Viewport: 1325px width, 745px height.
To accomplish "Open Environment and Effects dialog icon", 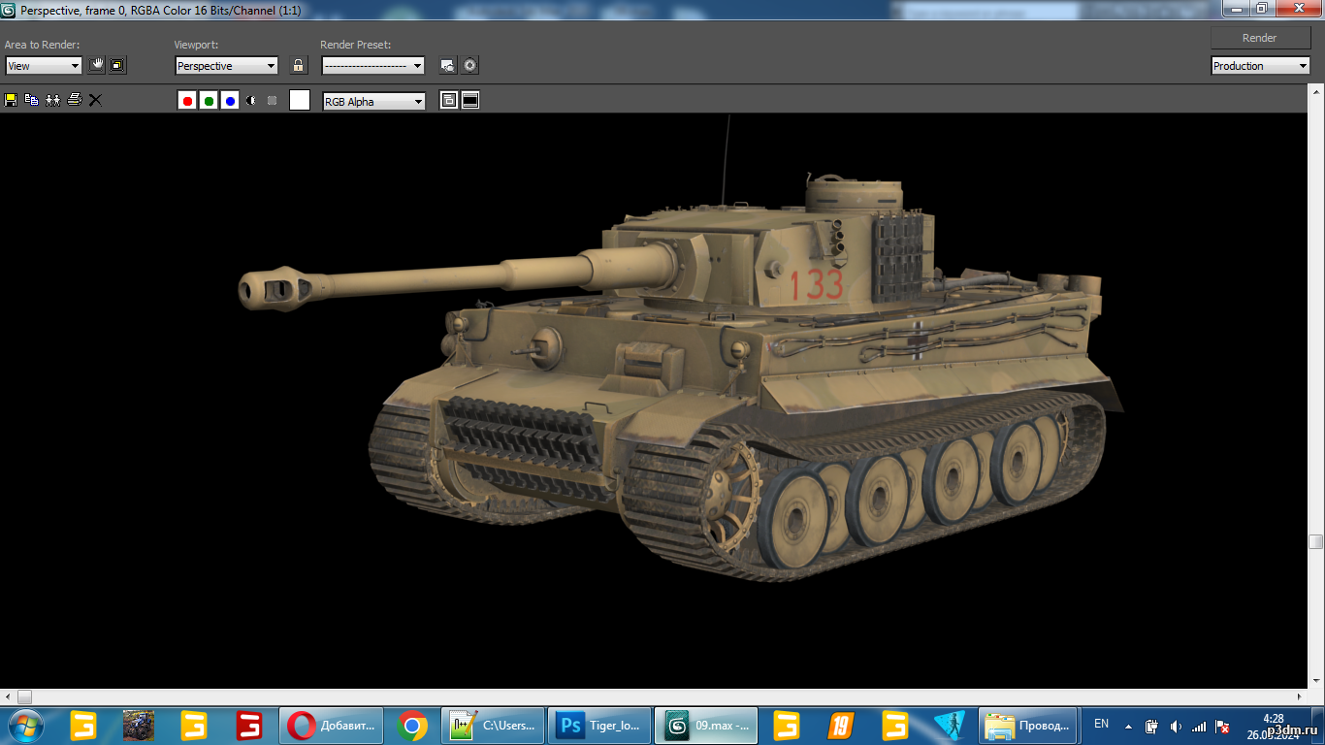I will (x=470, y=65).
